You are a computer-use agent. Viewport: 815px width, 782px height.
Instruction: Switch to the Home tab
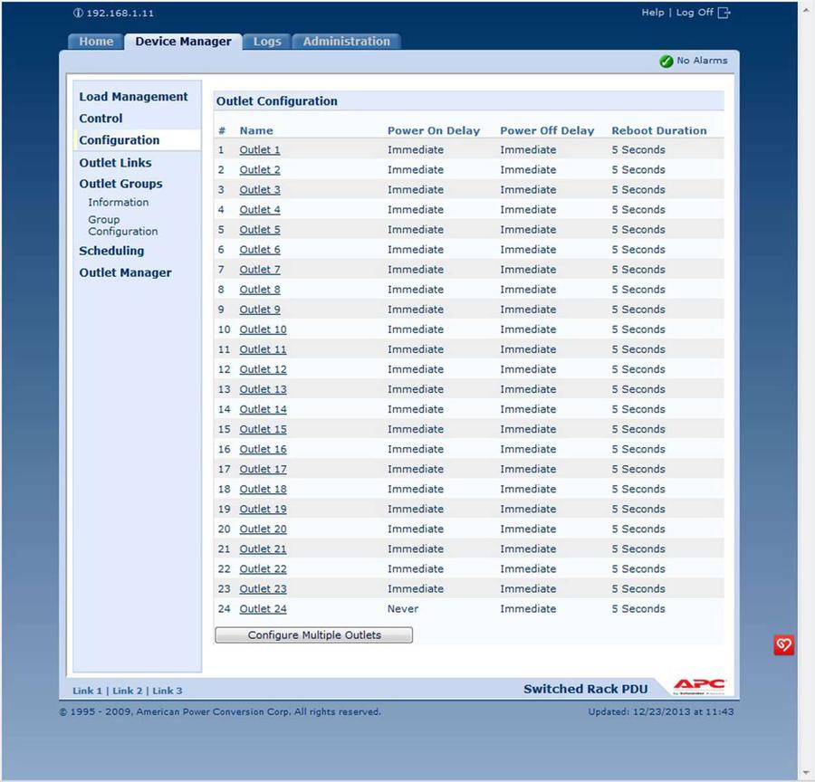96,42
